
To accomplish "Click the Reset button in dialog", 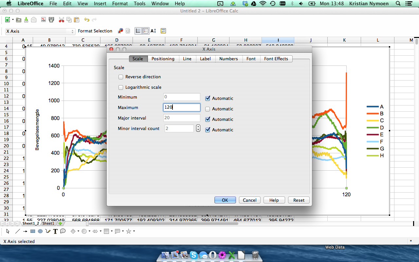I will 299,200.
